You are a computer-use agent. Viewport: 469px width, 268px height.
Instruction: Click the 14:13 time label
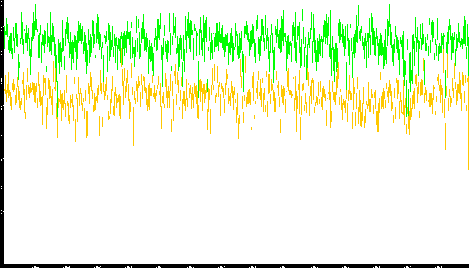(x=408, y=266)
